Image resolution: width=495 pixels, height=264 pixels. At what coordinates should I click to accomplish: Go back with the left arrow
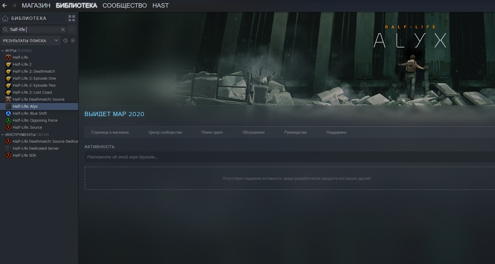pyautogui.click(x=4, y=5)
